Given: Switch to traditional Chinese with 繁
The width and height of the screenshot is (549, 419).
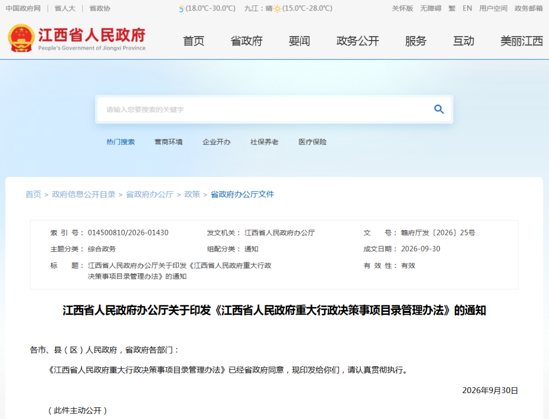Looking at the screenshot, I should coord(452,9).
